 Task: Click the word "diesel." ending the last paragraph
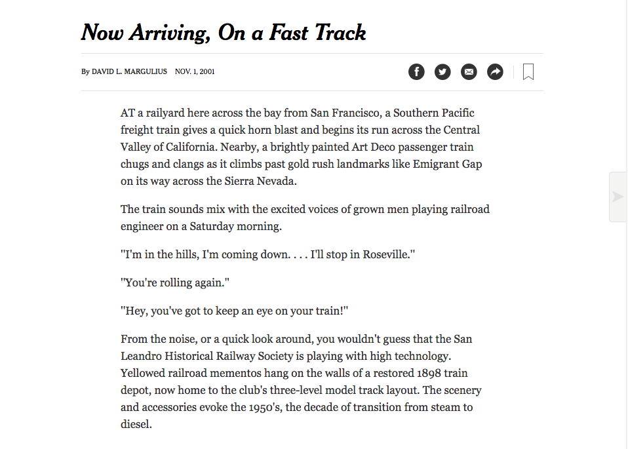point(136,424)
